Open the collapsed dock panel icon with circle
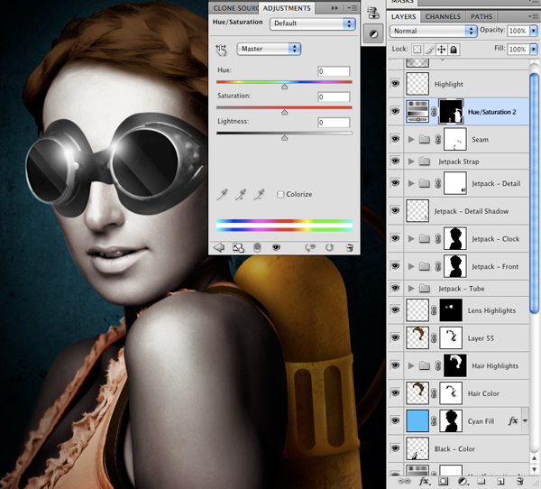Screen dimensions: 541x489 pyautogui.click(x=373, y=34)
